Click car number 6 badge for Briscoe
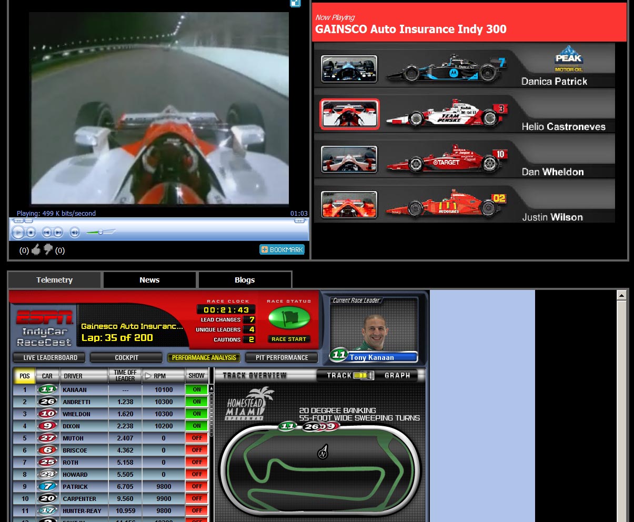 47,450
